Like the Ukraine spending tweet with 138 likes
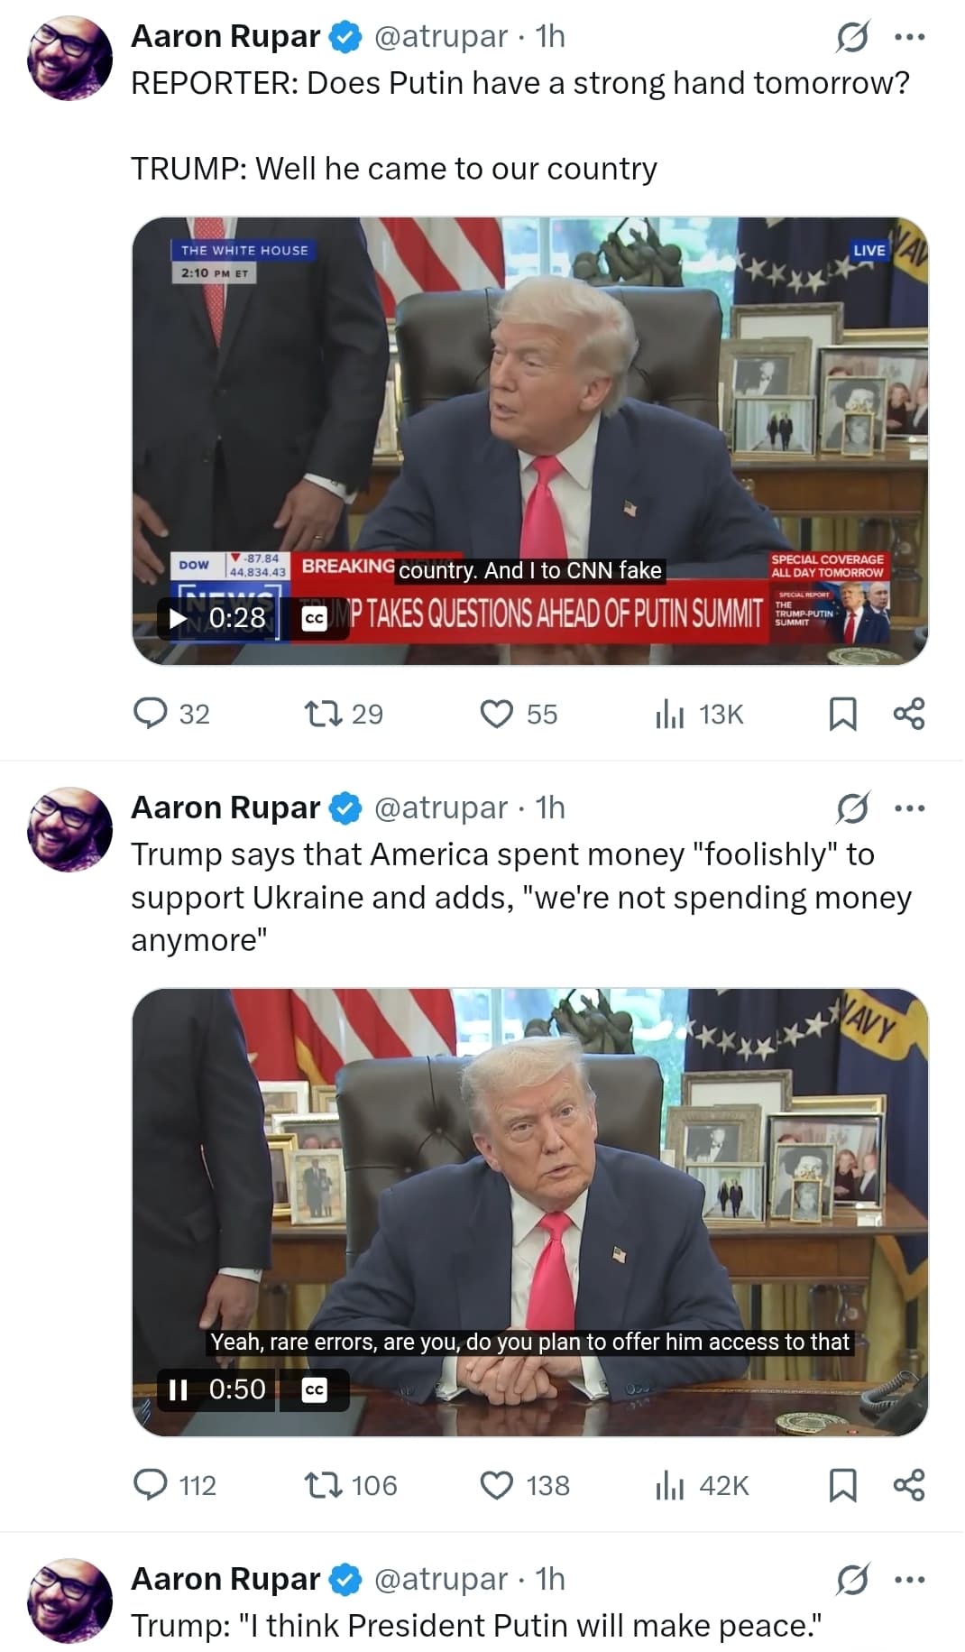The height and width of the screenshot is (1652, 965). [497, 1485]
